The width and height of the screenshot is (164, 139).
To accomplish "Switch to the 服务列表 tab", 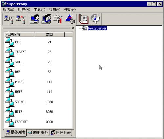I will pyautogui.click(x=15, y=132).
